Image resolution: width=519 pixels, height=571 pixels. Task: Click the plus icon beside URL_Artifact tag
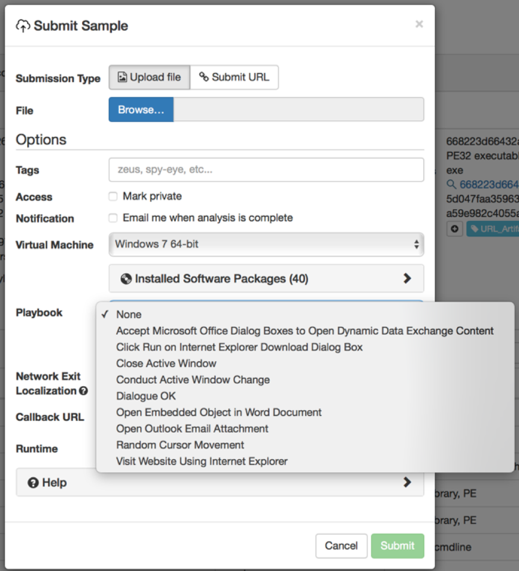tap(455, 229)
